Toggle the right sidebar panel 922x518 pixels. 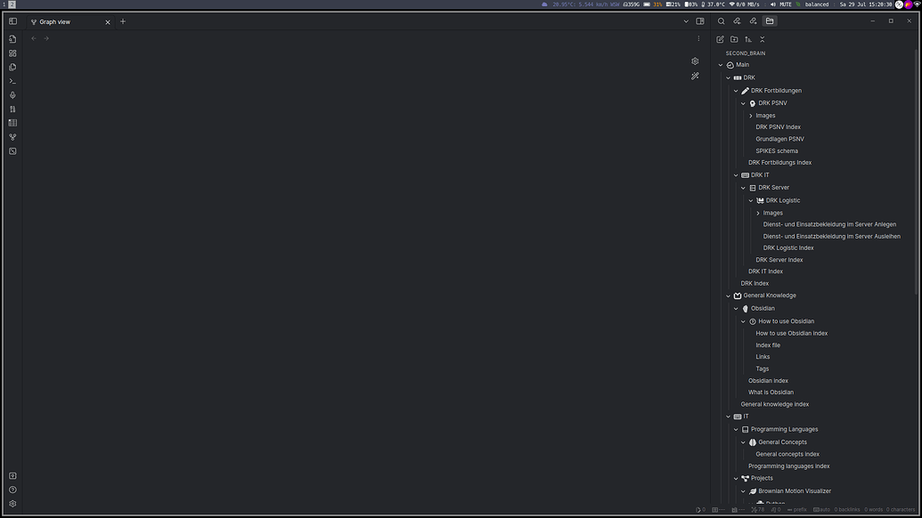pyautogui.click(x=700, y=21)
